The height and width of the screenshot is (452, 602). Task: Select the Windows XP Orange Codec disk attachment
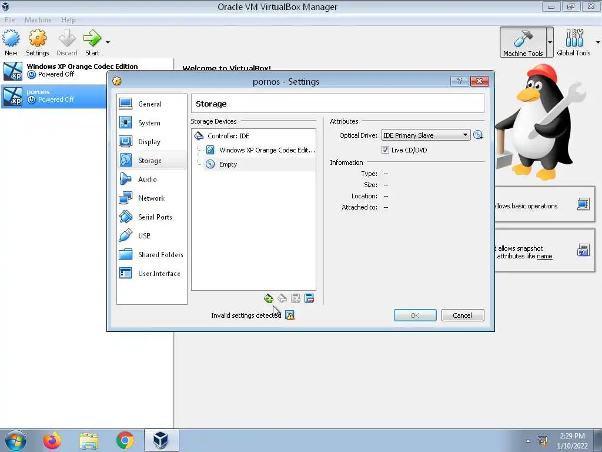coord(260,150)
